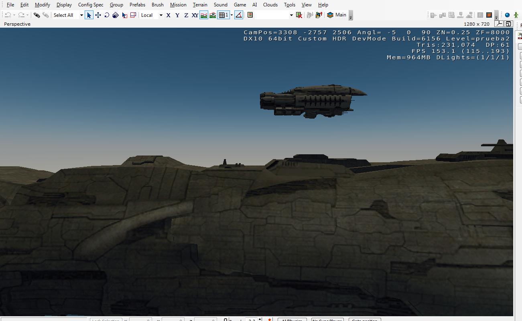The image size is (522, 321).
Task: Select the Scale tool
Action: pyautogui.click(x=116, y=15)
